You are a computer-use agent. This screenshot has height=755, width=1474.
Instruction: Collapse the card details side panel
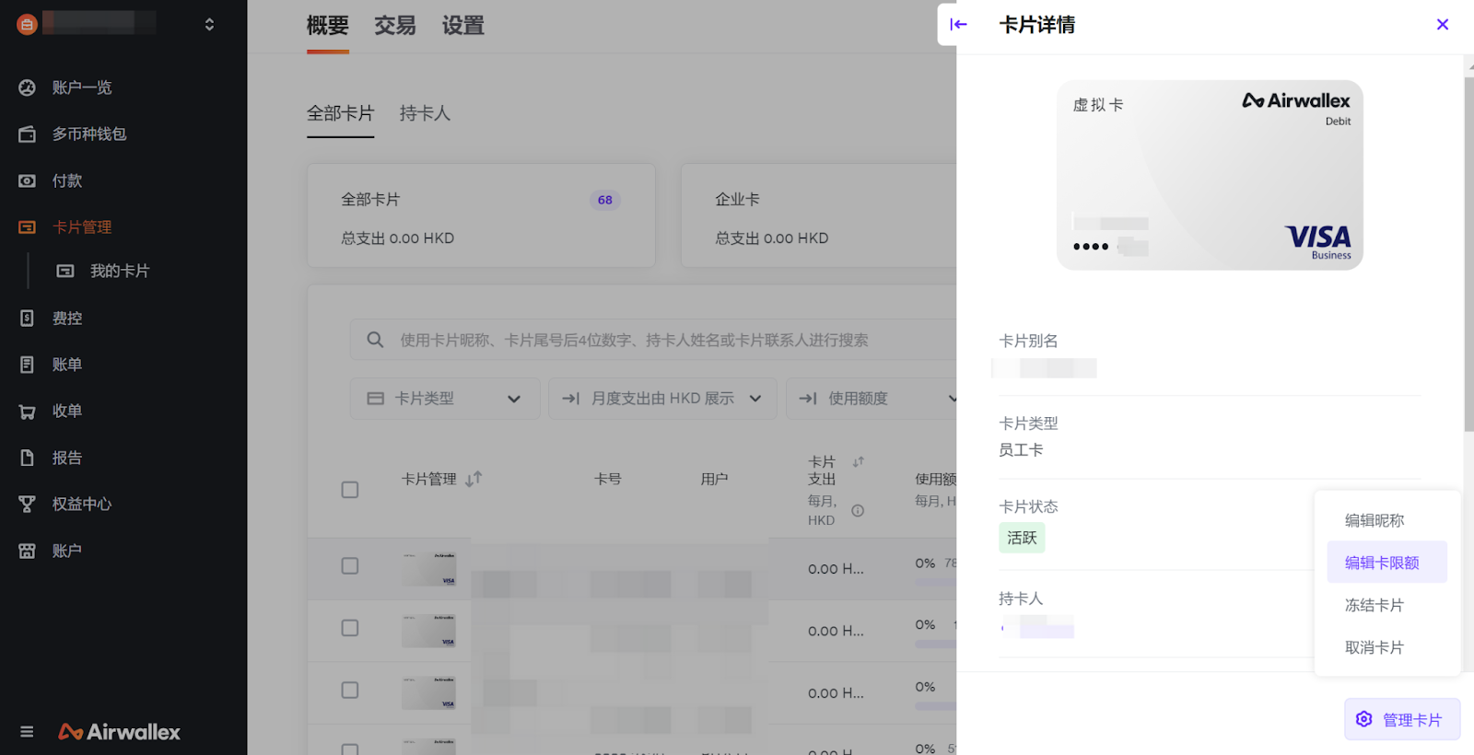click(x=958, y=25)
